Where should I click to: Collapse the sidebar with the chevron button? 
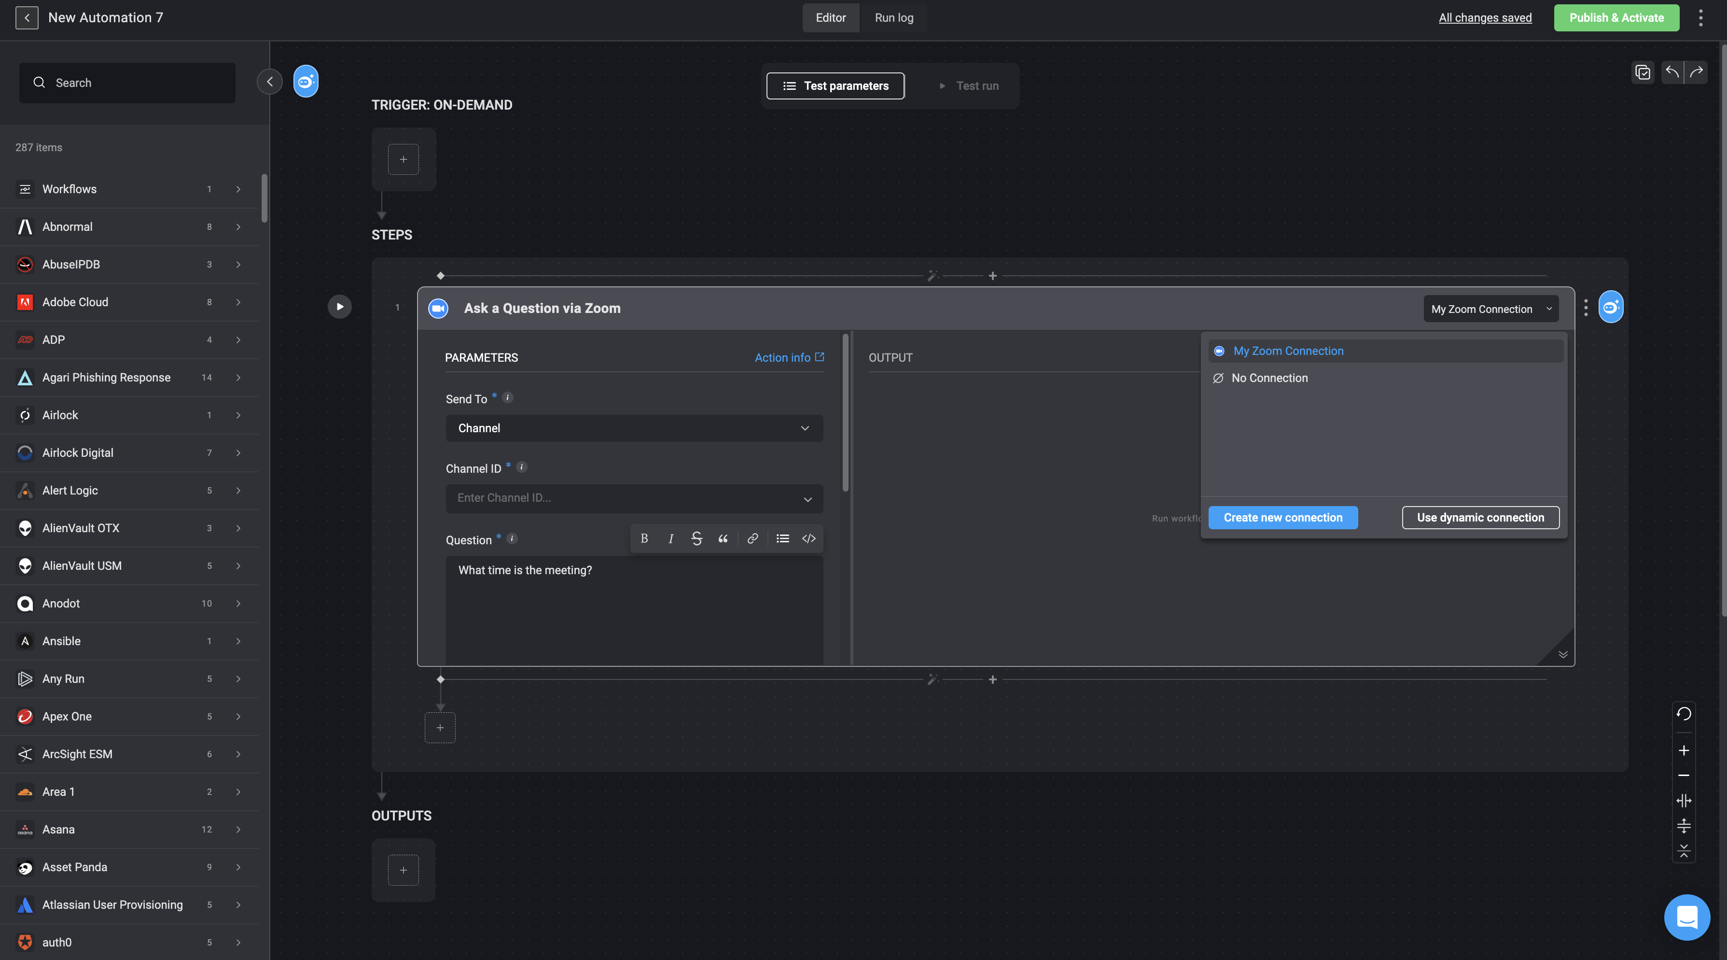[x=269, y=82]
